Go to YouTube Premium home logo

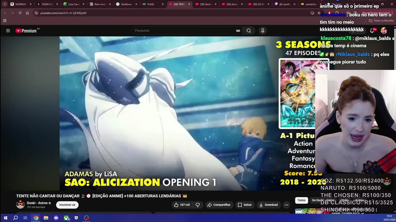26,31
